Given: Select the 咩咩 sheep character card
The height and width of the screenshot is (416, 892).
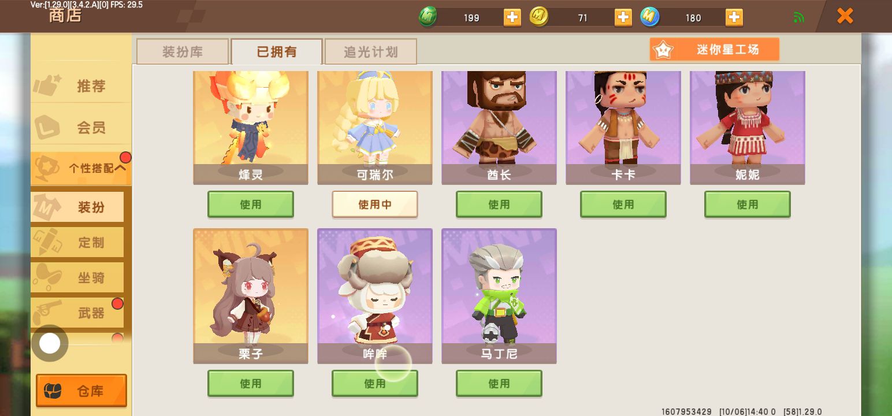Looking at the screenshot, I should pyautogui.click(x=375, y=296).
